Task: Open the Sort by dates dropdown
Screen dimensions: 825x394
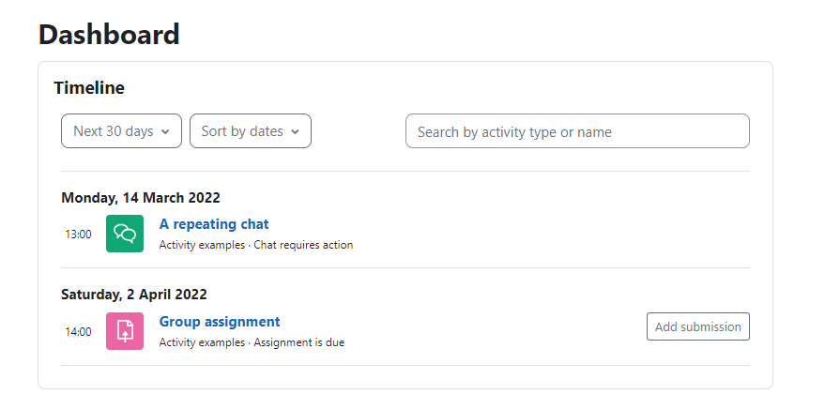Action: pyautogui.click(x=251, y=131)
